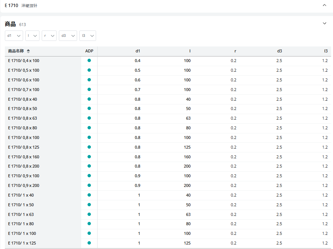Viewport: 333px width, 249px height.
Task: Click ADP dot for E 1710/ 0,8 x 160
Action: (89, 156)
